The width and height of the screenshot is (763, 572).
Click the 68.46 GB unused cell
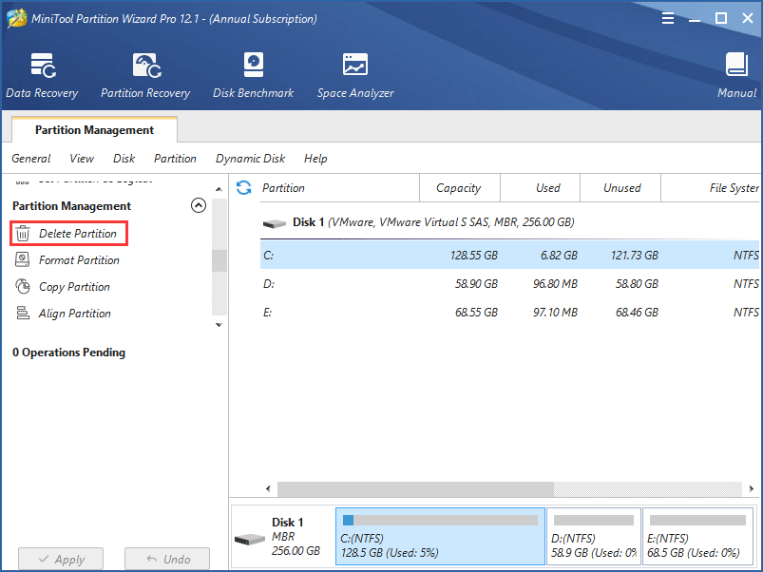pos(637,313)
